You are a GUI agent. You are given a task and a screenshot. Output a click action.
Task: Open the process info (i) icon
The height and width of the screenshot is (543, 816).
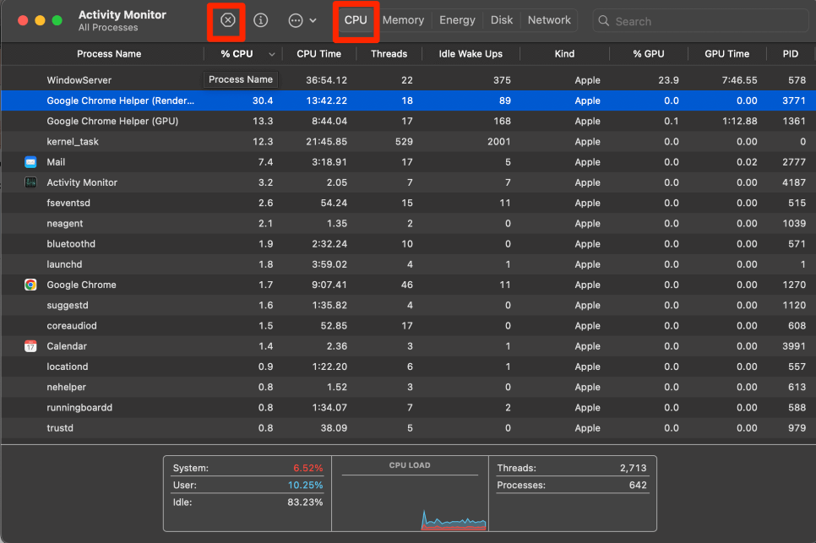(x=261, y=20)
